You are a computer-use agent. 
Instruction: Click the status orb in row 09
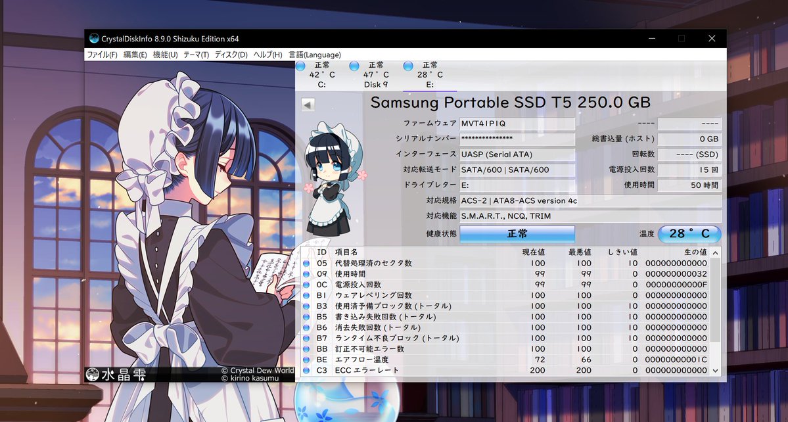pyautogui.click(x=306, y=274)
